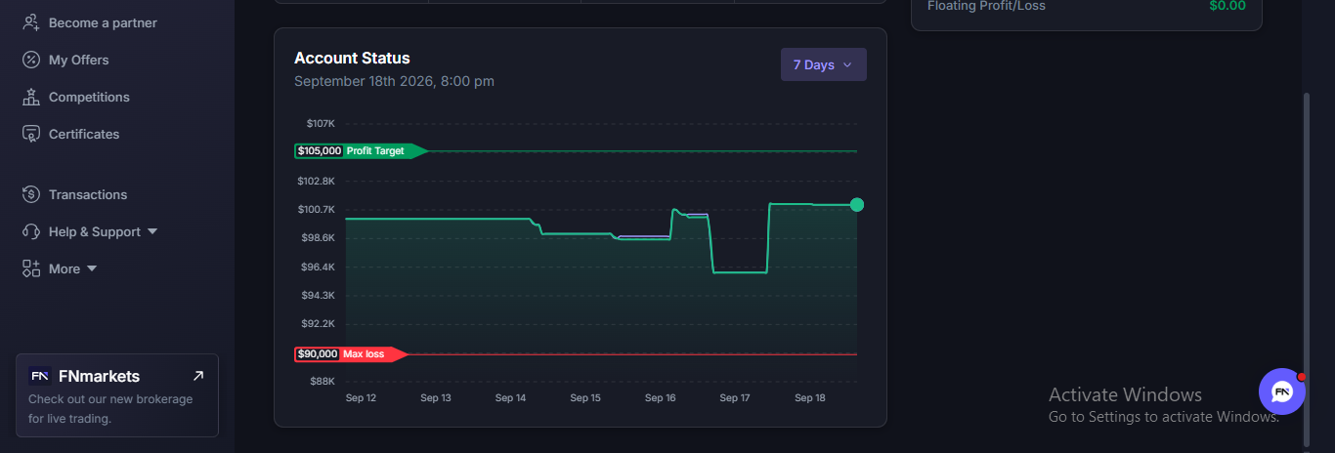Screen dimensions: 1335x453
Task: Click the Become a partner link
Action: tap(103, 22)
